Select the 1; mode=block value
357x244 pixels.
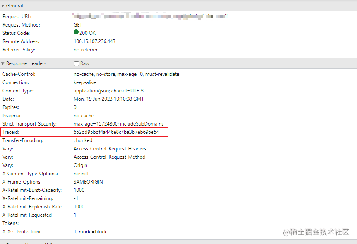click(x=90, y=232)
